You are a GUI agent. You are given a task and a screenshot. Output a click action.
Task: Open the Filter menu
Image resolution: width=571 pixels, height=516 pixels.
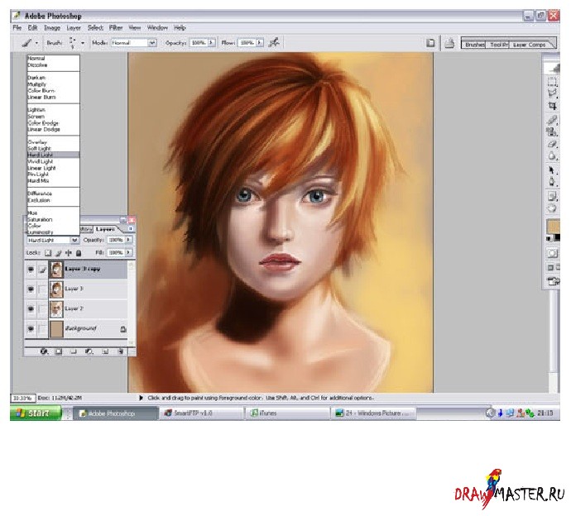[x=116, y=27]
